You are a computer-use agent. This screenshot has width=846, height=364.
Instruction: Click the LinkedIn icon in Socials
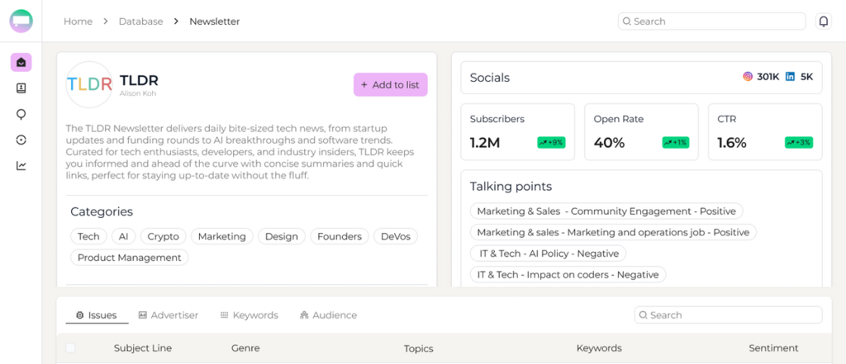(x=790, y=76)
